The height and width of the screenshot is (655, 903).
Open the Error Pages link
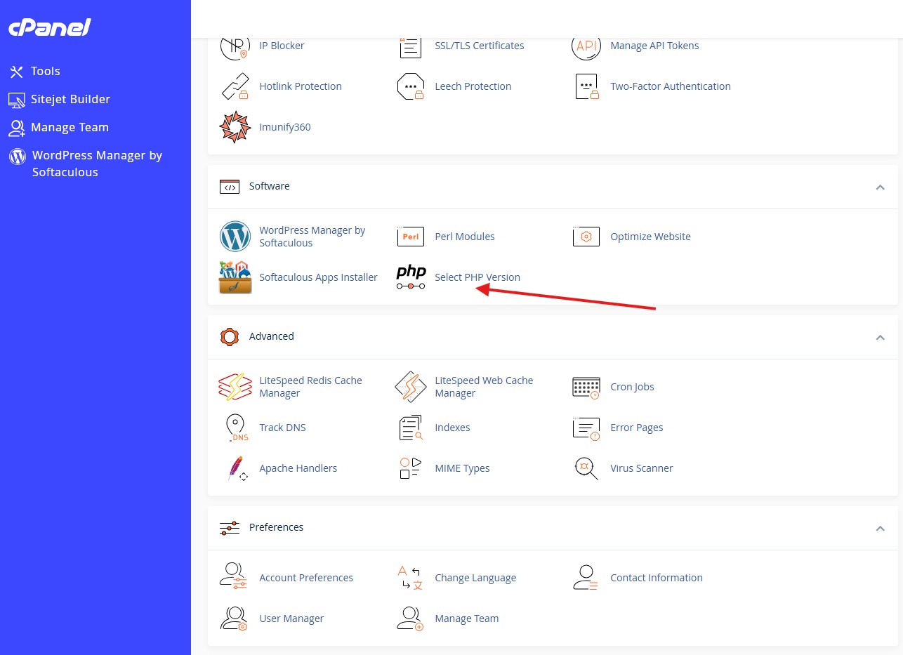pyautogui.click(x=637, y=428)
